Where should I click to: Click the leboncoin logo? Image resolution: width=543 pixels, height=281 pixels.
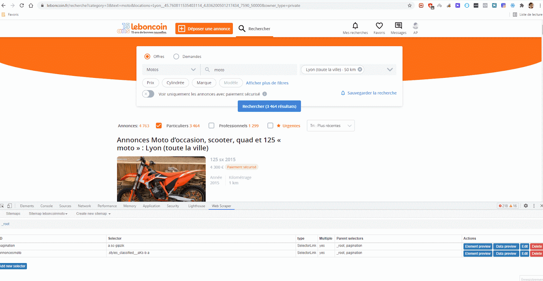click(142, 28)
